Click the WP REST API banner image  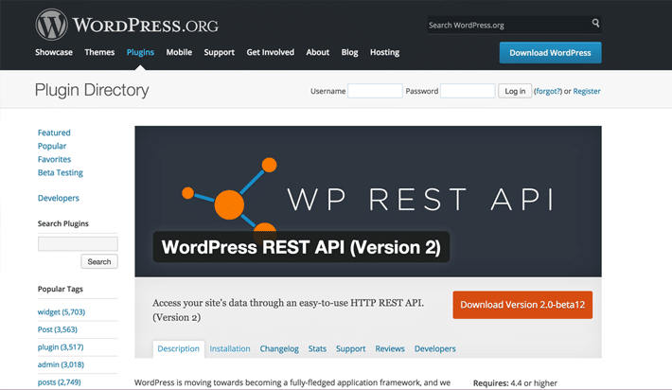point(368,202)
